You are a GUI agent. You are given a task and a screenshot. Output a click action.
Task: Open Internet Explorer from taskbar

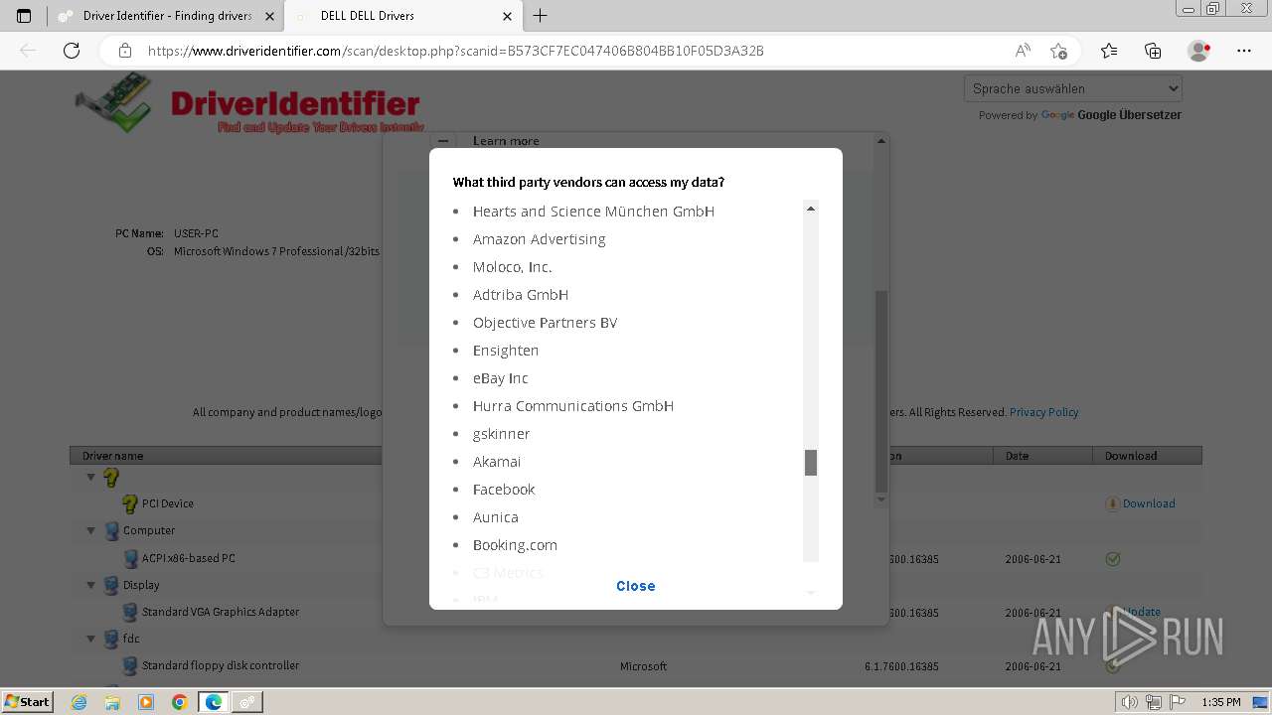[x=79, y=702]
